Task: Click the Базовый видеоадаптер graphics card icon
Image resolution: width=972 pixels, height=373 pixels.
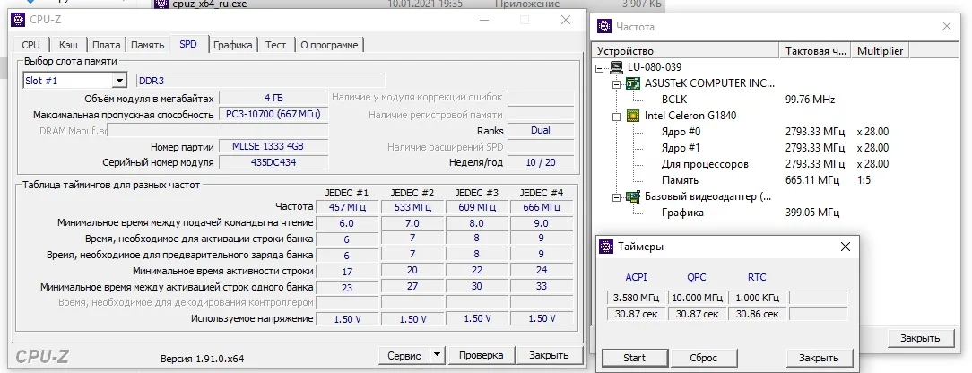Action: click(x=633, y=196)
